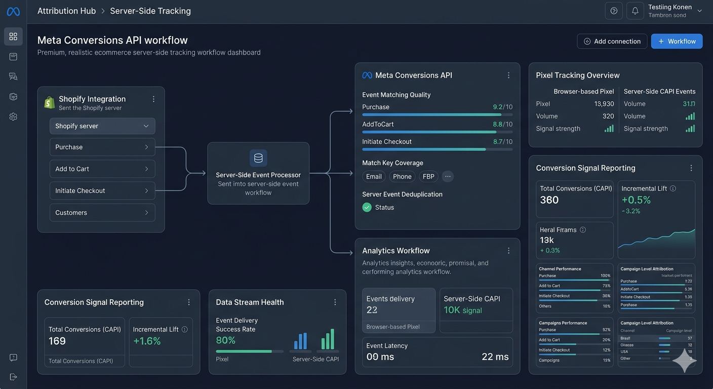Click the Server-Side CAPI Events column header
The height and width of the screenshot is (389, 713).
pyautogui.click(x=659, y=91)
